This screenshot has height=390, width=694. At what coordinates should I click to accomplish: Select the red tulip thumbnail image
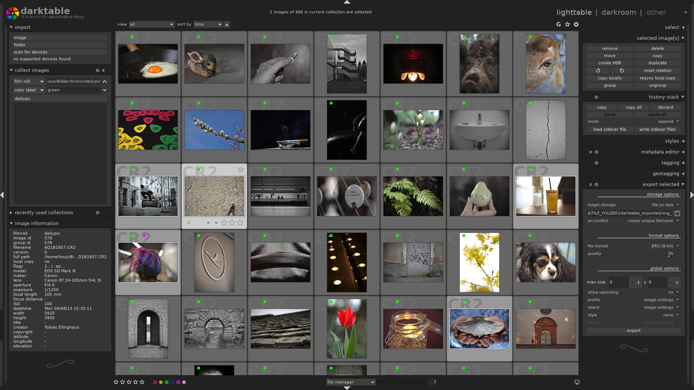[347, 329]
